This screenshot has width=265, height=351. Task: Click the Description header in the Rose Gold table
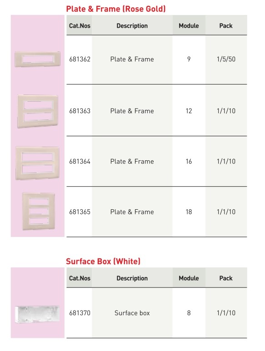tap(132, 26)
